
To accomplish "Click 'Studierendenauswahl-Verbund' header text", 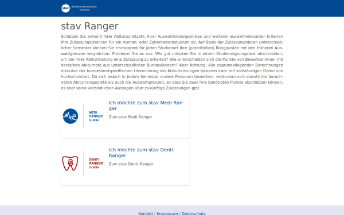I will (x=84, y=9).
